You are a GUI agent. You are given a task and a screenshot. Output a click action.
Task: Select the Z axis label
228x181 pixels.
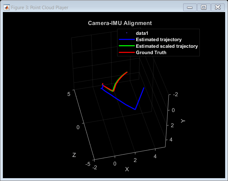pyautogui.click(x=74, y=155)
